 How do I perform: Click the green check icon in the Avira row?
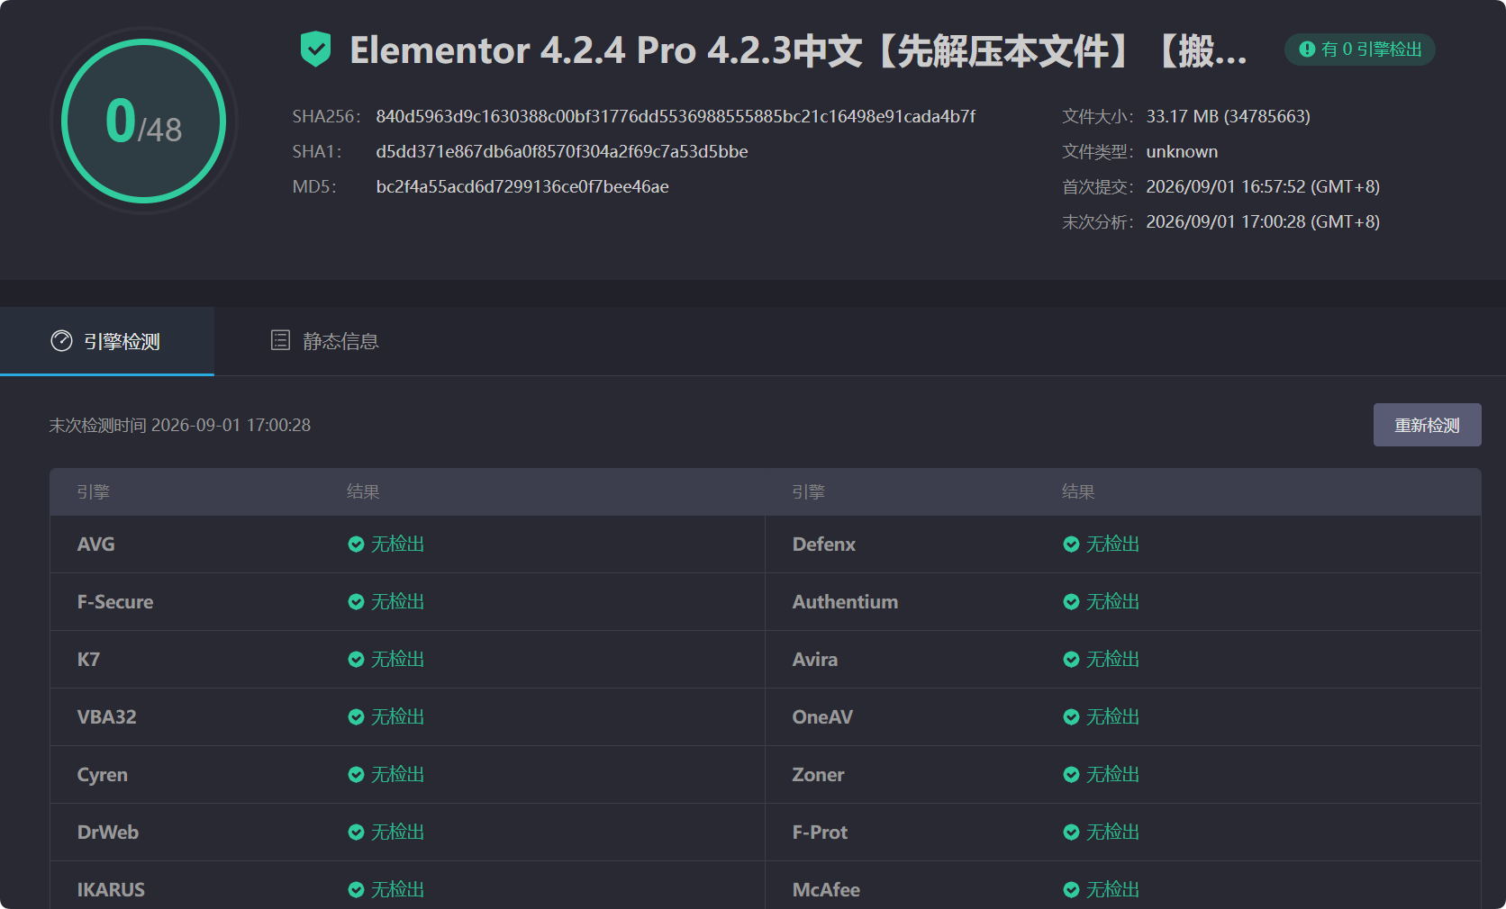1071,660
